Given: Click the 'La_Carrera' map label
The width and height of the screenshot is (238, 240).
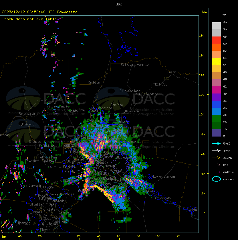Looking at the screenshot, I should pyautogui.click(x=32, y=186).
